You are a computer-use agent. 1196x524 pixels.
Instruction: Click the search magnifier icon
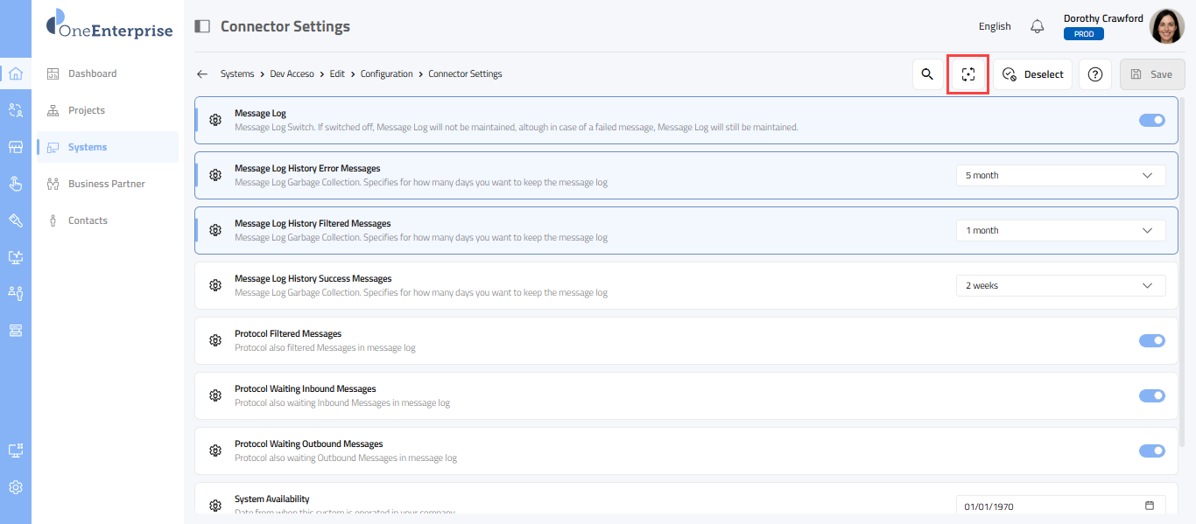927,74
